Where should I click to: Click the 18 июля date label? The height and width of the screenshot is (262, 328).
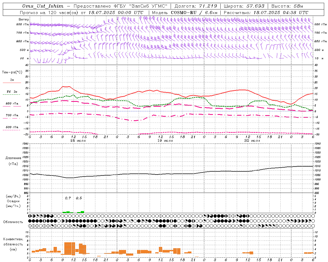78,141
